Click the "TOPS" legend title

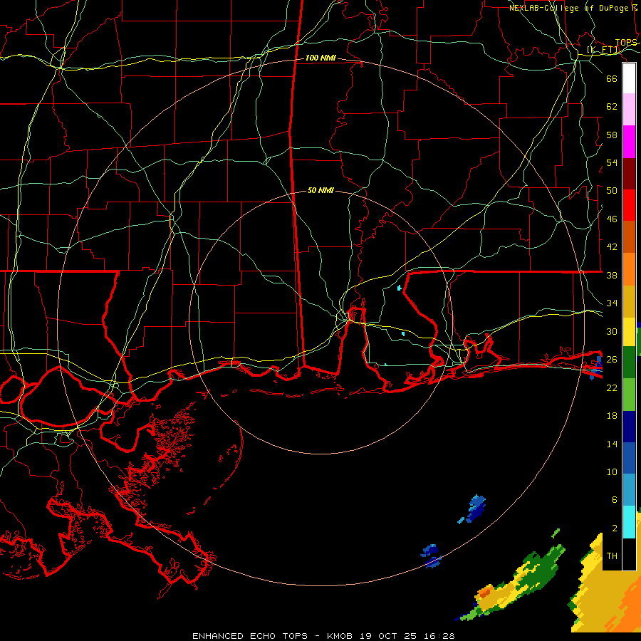(626, 43)
